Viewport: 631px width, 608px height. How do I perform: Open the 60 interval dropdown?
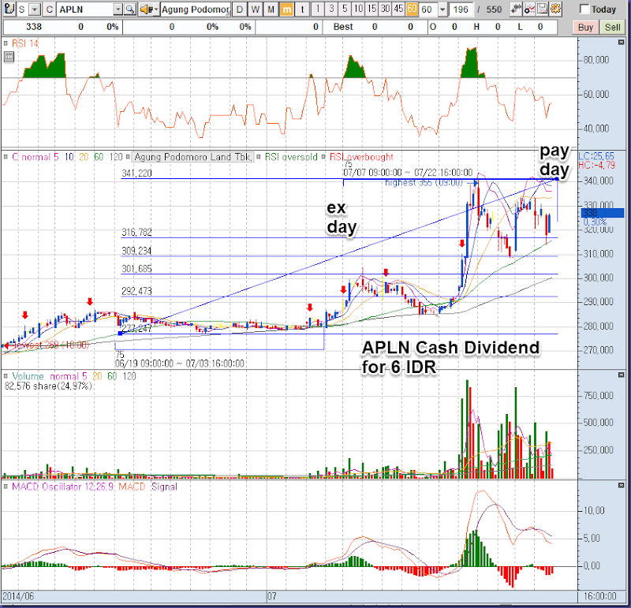442,9
